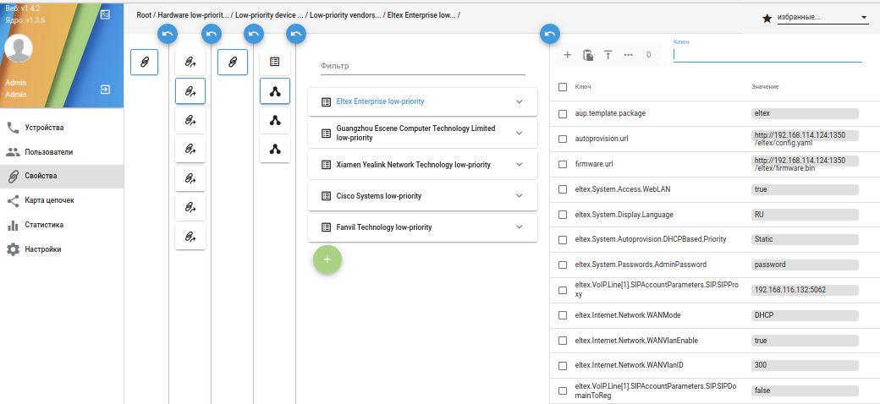Check the firmware.url row checkbox

click(563, 164)
